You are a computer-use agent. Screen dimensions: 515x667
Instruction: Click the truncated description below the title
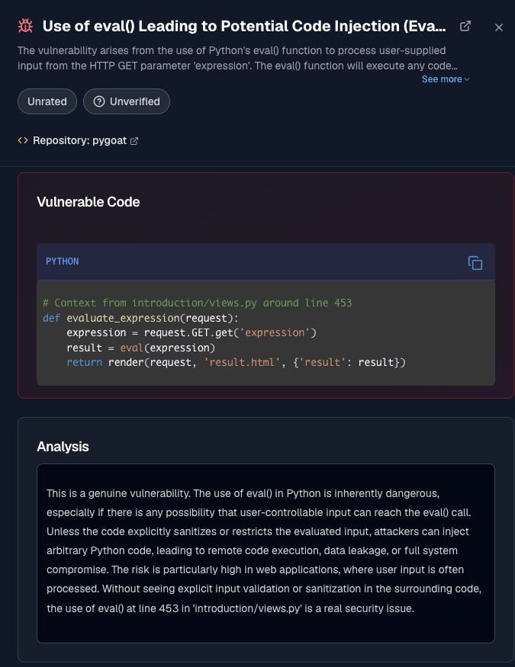[237, 58]
